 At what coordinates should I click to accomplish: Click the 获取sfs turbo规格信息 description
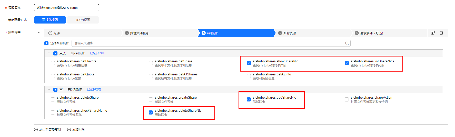(72, 65)
